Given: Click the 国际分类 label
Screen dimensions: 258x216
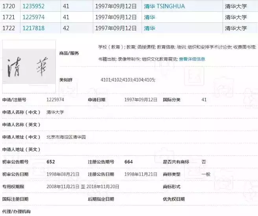Looking at the screenshot, I should (171, 100).
